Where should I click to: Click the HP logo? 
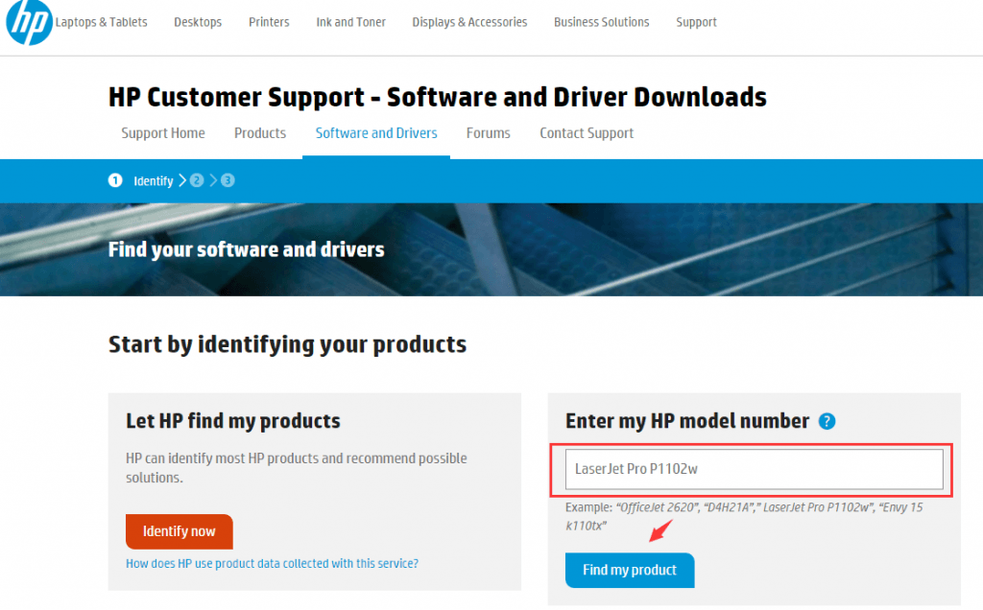27,23
